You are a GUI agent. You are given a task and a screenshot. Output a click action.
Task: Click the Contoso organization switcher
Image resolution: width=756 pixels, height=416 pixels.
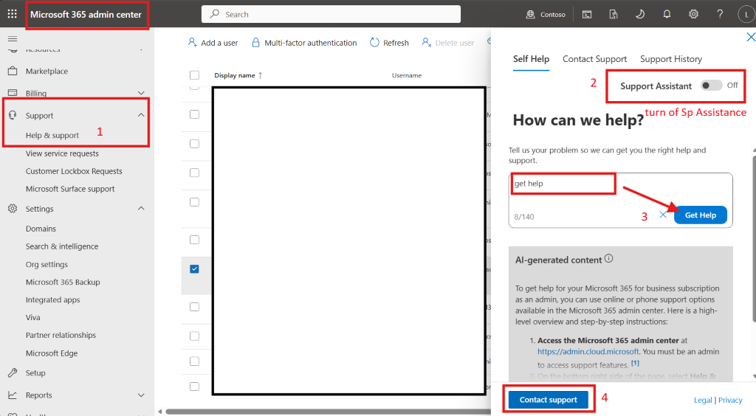tap(546, 15)
